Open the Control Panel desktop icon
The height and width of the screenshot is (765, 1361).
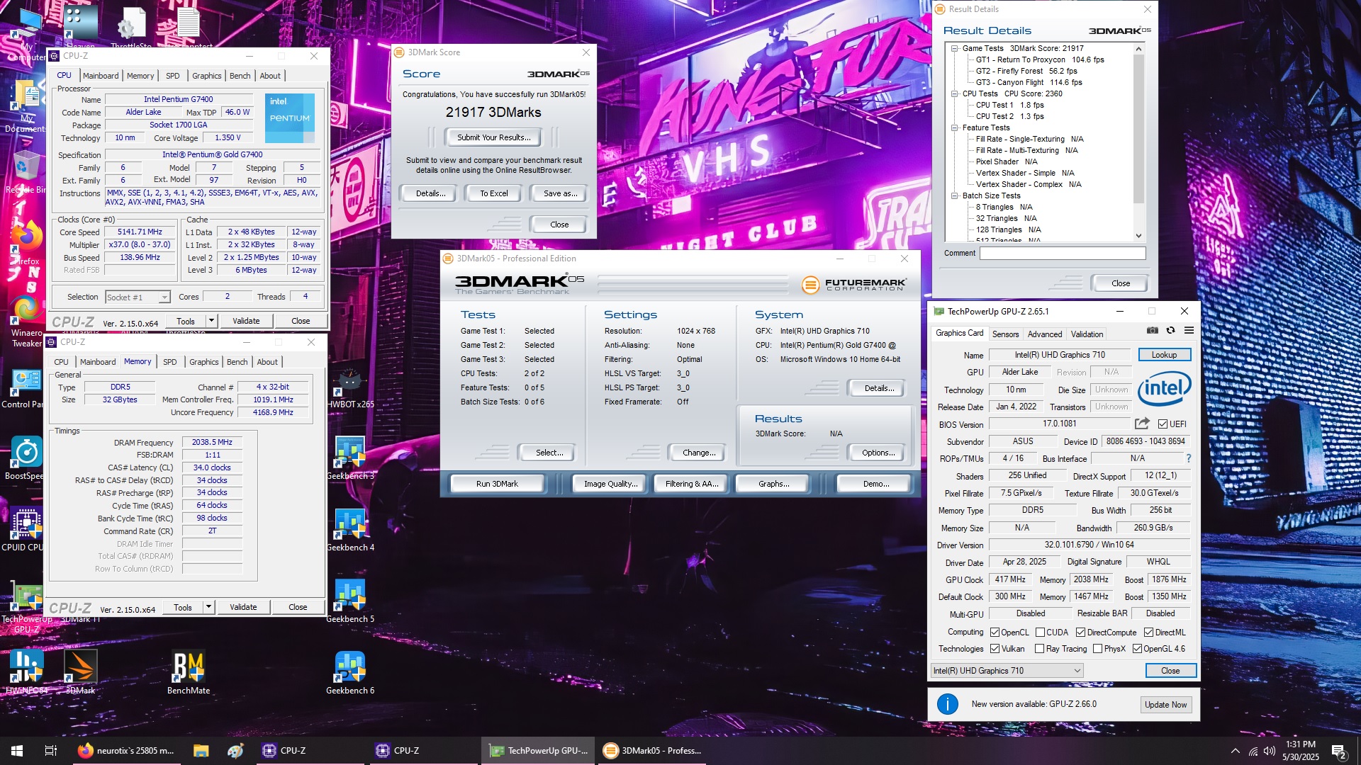click(26, 388)
